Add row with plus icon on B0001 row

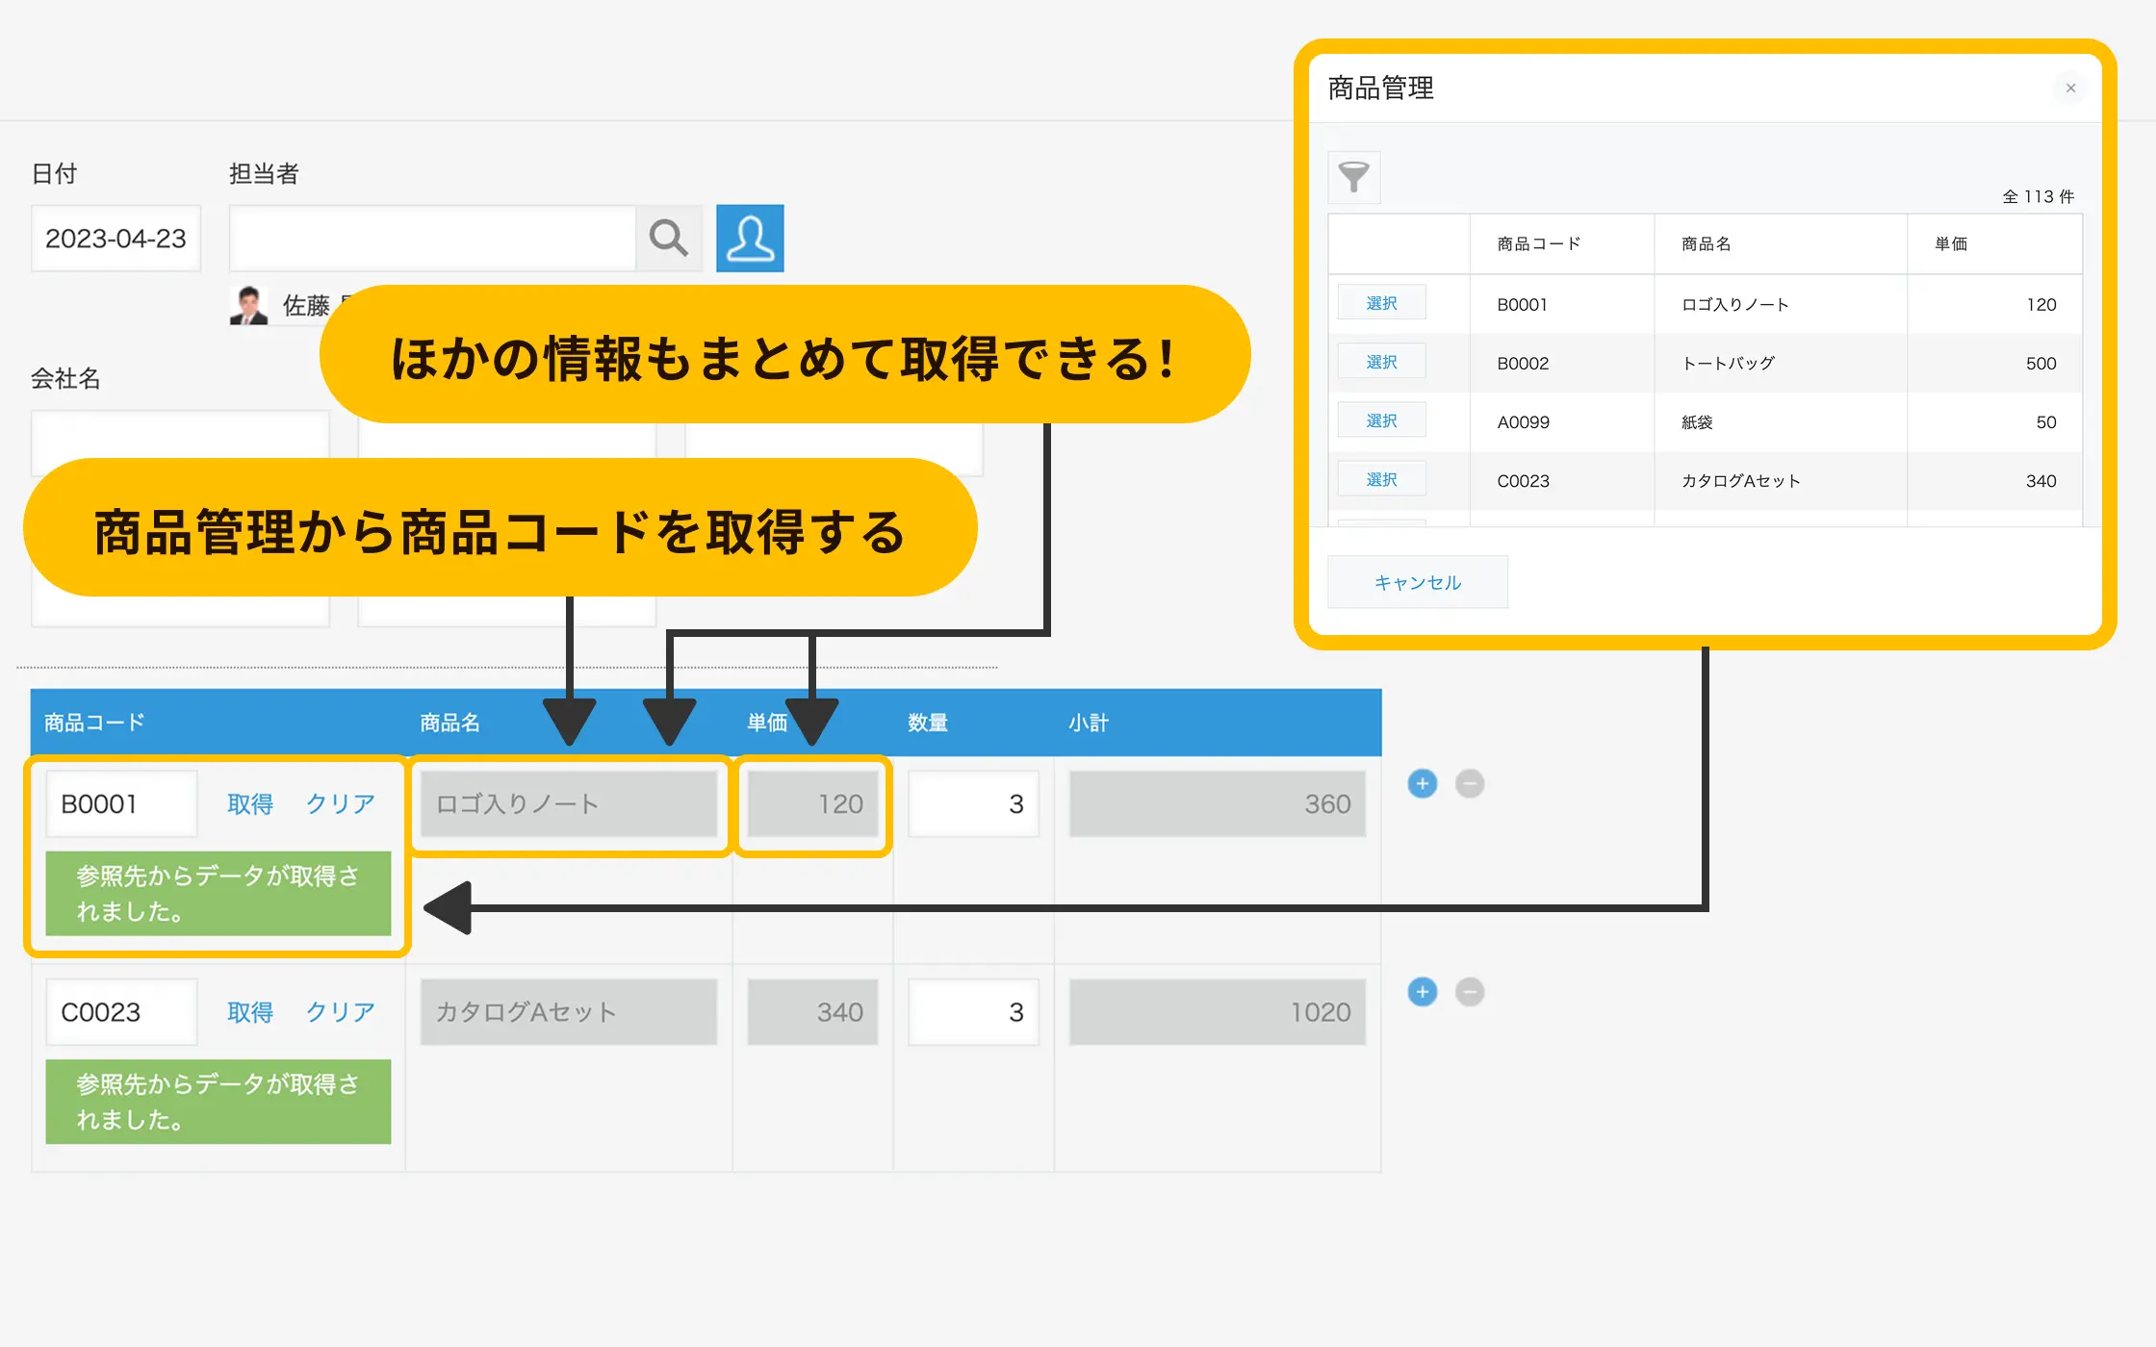coord(1422,783)
